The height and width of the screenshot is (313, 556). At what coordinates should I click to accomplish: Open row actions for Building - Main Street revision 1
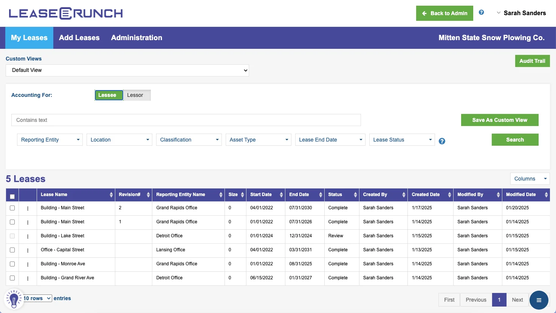click(x=28, y=222)
